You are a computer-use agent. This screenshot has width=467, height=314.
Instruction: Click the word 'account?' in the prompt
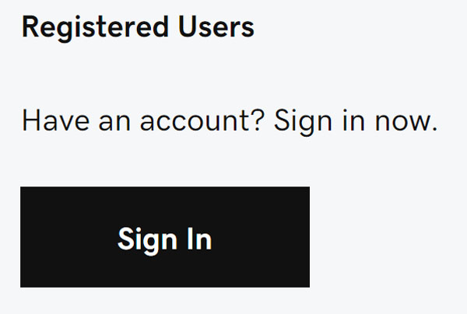click(x=202, y=121)
